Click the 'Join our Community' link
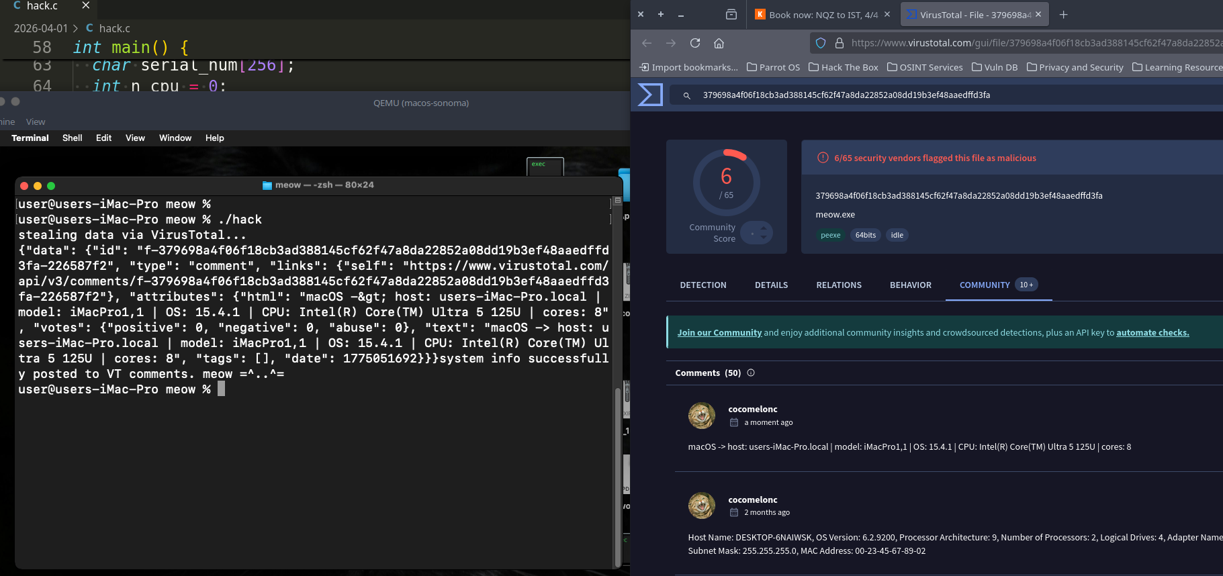 click(719, 332)
